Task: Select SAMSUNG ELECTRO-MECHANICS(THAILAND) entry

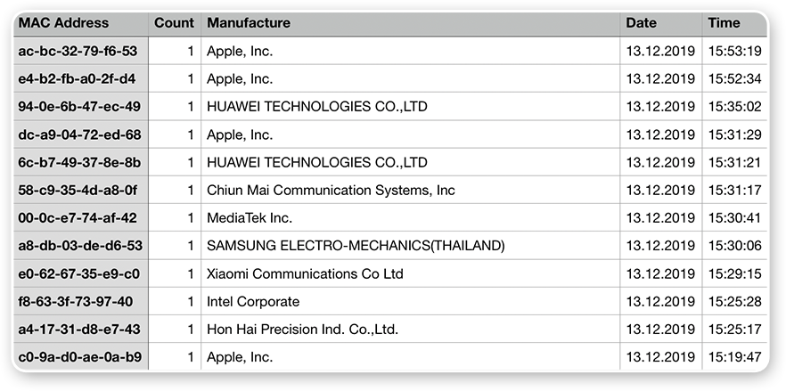Action: 356,245
